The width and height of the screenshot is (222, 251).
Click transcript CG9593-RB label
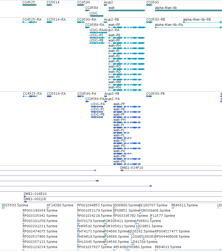tap(155, 20)
